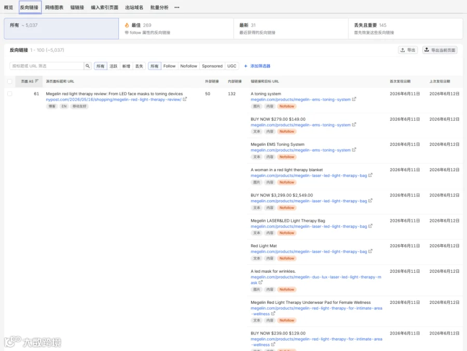Open the nypost.com source page URL
467x351 pixels.
pos(114,100)
